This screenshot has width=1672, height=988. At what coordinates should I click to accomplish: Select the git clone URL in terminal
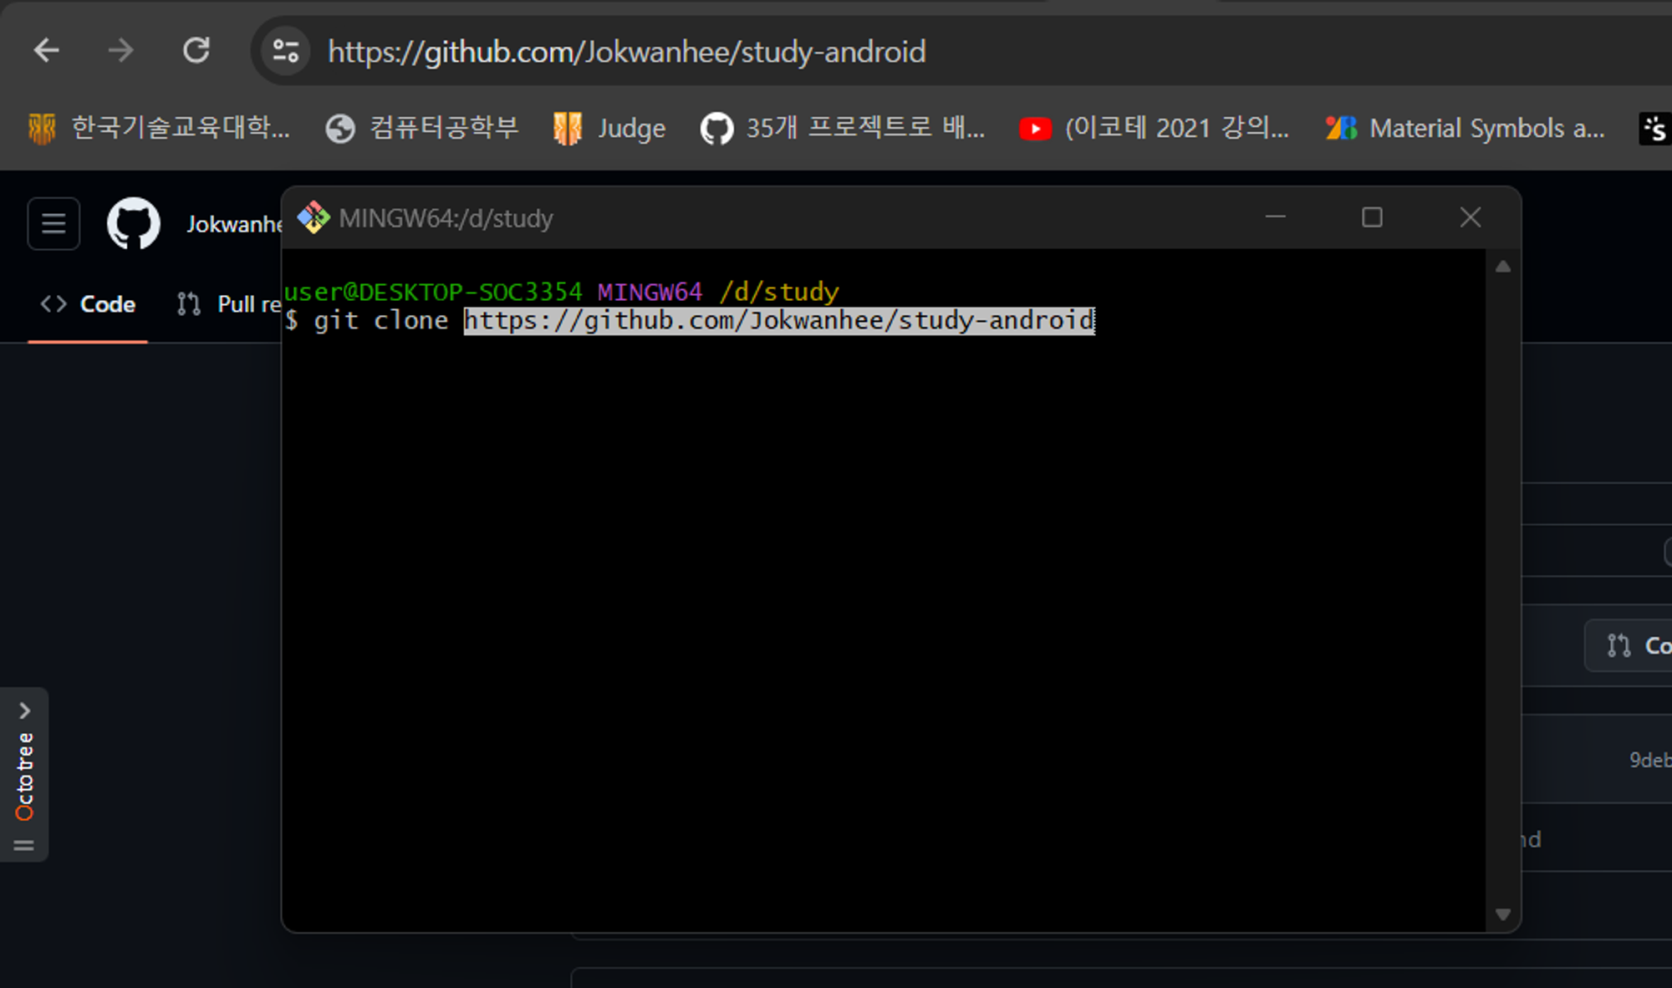click(777, 320)
